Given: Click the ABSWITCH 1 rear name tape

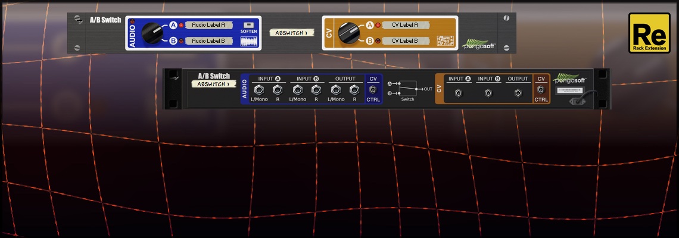Looking at the screenshot, I should pyautogui.click(x=213, y=84).
